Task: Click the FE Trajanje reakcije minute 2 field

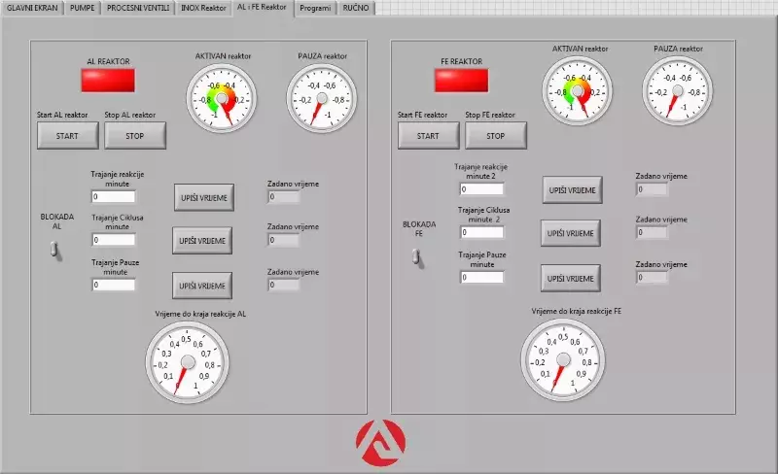Action: coord(482,189)
